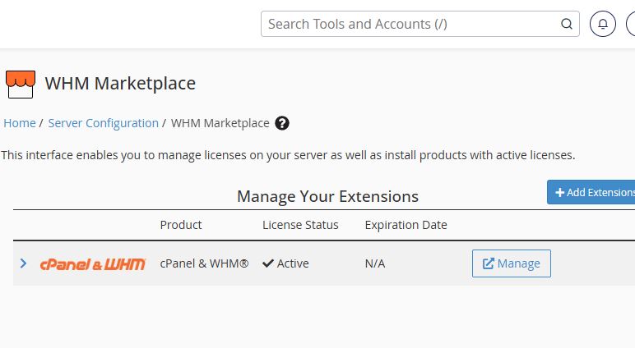
Task: Open the notifications bell
Action: click(603, 24)
